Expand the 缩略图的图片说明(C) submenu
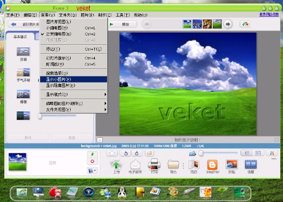Screen dimensions: 283x202 point(74,103)
